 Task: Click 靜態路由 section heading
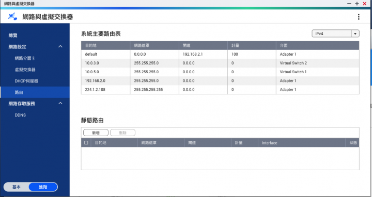92,120
